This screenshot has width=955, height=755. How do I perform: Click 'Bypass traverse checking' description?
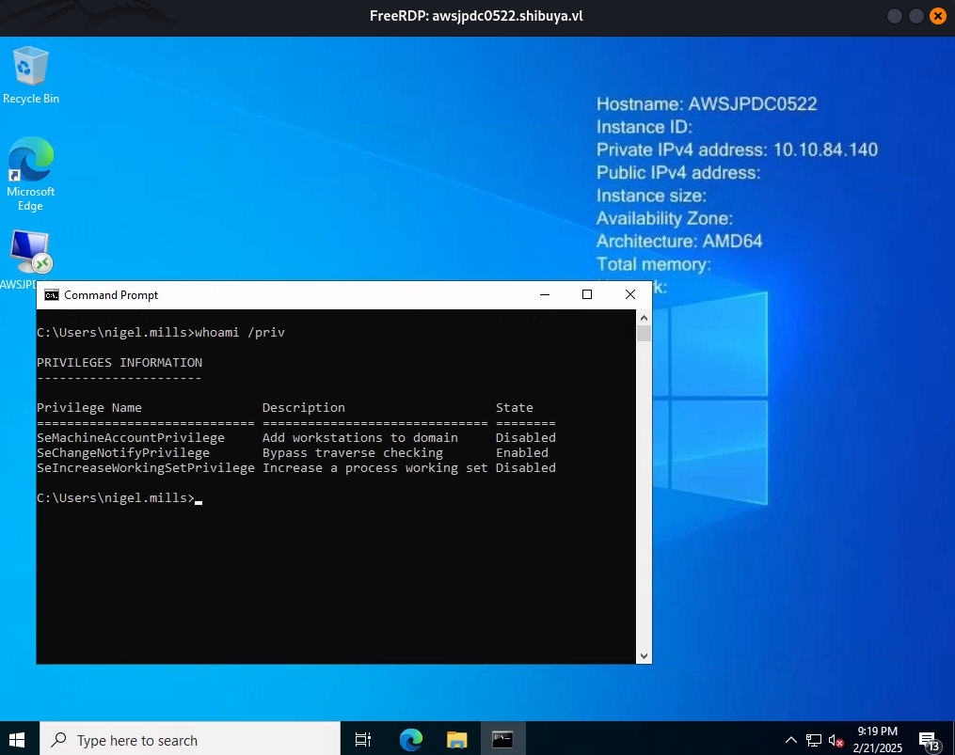[353, 453]
